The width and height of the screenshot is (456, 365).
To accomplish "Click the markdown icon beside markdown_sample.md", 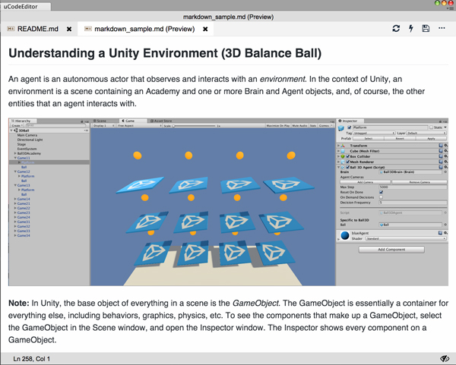I will [88, 29].
